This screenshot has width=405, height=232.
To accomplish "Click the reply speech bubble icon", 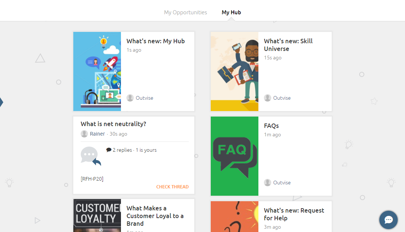I will [x=90, y=156].
